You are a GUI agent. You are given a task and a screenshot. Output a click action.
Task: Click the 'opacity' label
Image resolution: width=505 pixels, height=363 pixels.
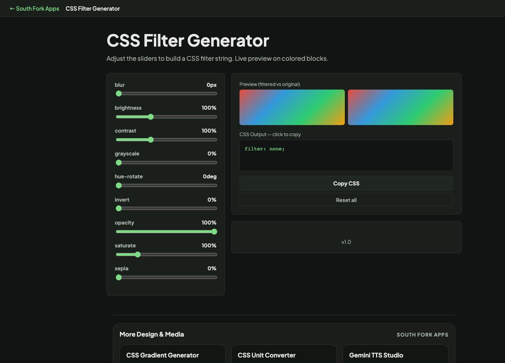(125, 223)
